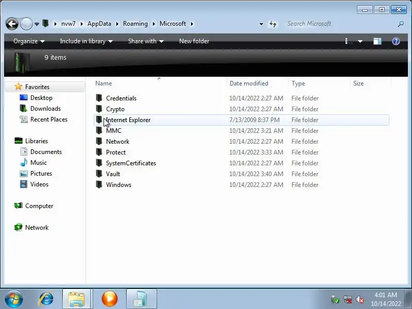The height and width of the screenshot is (309, 412).
Task: Expand the chevron after Roaming
Action: coord(153,24)
